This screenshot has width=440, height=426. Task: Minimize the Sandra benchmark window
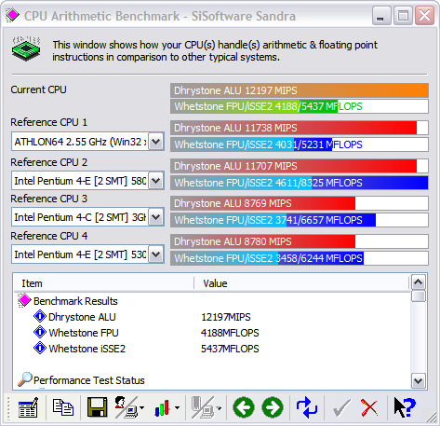(381, 15)
